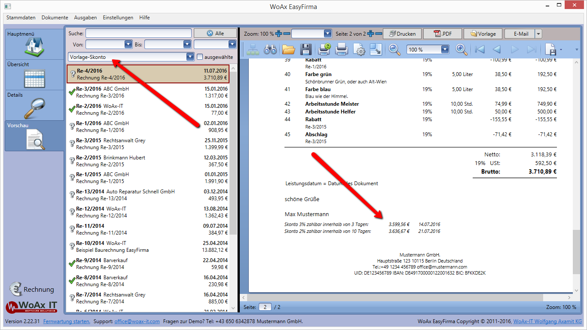Open the Stammdaten menu

point(21,18)
